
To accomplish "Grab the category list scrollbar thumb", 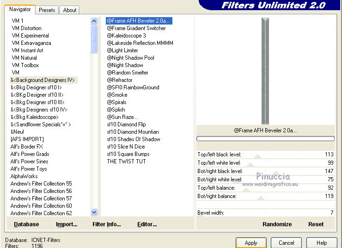I will click(94, 39).
